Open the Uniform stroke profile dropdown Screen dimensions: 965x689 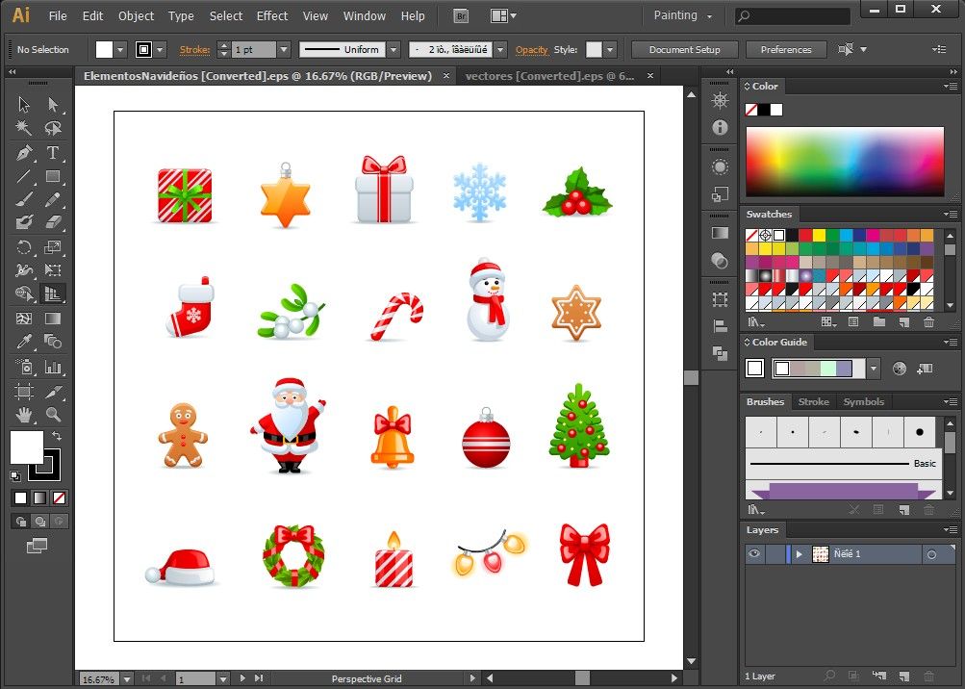394,50
